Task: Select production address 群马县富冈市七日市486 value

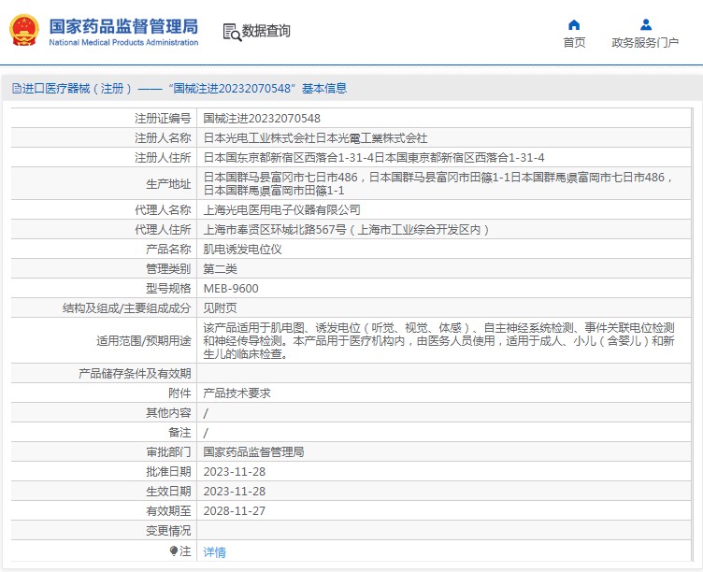Action: click(x=438, y=184)
